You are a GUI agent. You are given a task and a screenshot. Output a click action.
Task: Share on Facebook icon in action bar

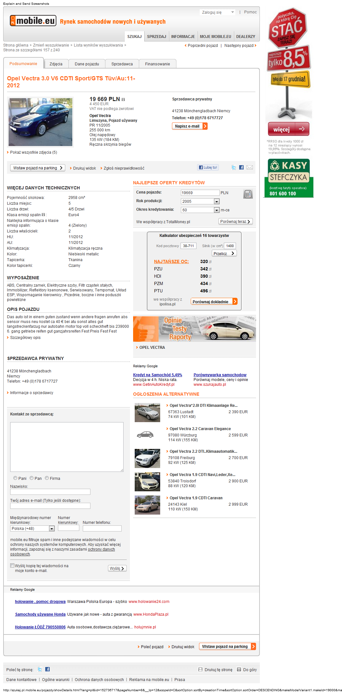pyautogui.click(x=241, y=167)
